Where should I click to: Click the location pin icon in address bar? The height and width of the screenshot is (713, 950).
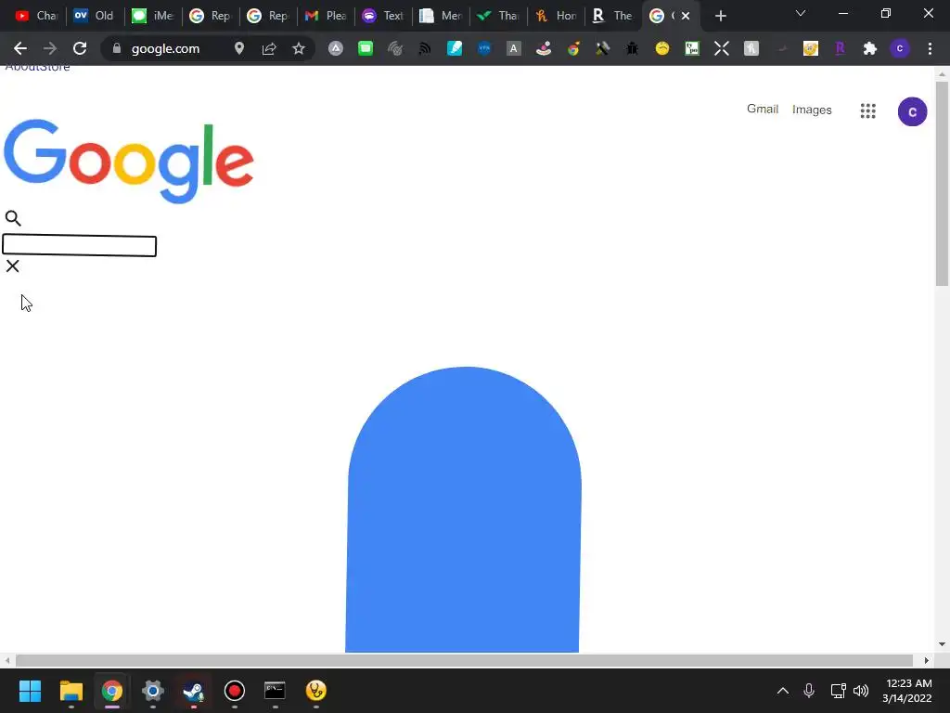(239, 48)
